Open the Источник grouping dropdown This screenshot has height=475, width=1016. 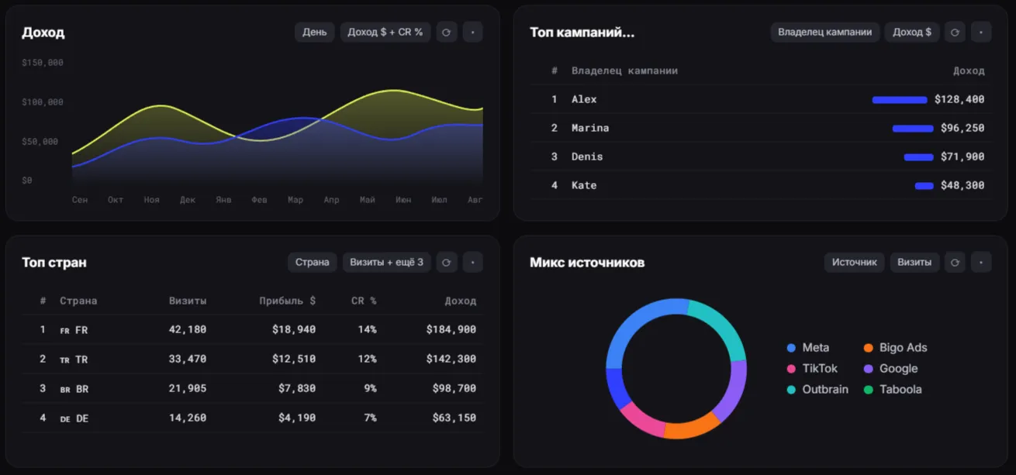(854, 262)
